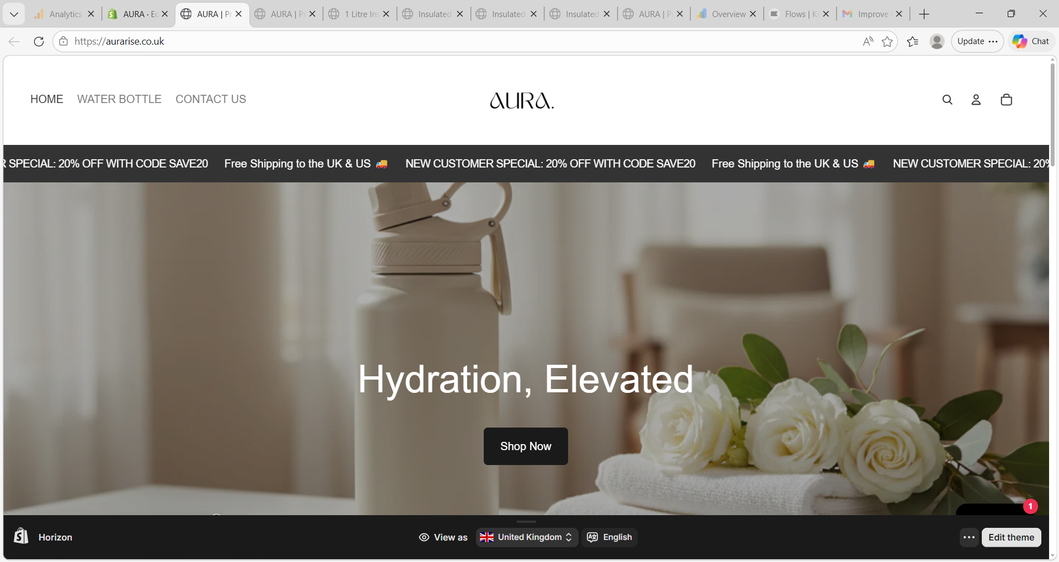Toggle the View as eye option
The height and width of the screenshot is (562, 1059).
pyautogui.click(x=443, y=537)
